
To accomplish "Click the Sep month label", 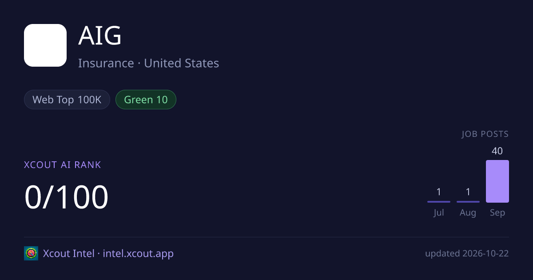I will (497, 213).
